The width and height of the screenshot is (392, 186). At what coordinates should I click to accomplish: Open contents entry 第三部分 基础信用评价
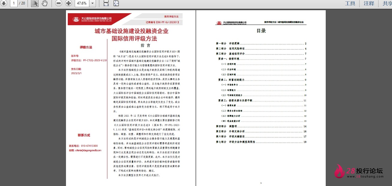pyautogui.click(x=261, y=54)
